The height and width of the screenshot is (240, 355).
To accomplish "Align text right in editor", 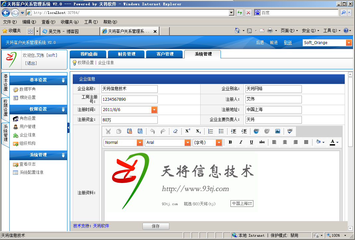I will pos(296,142).
